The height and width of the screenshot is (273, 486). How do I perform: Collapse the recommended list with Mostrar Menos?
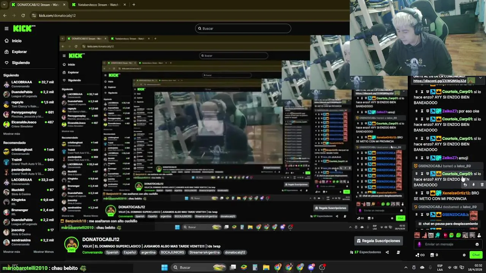[43, 252]
